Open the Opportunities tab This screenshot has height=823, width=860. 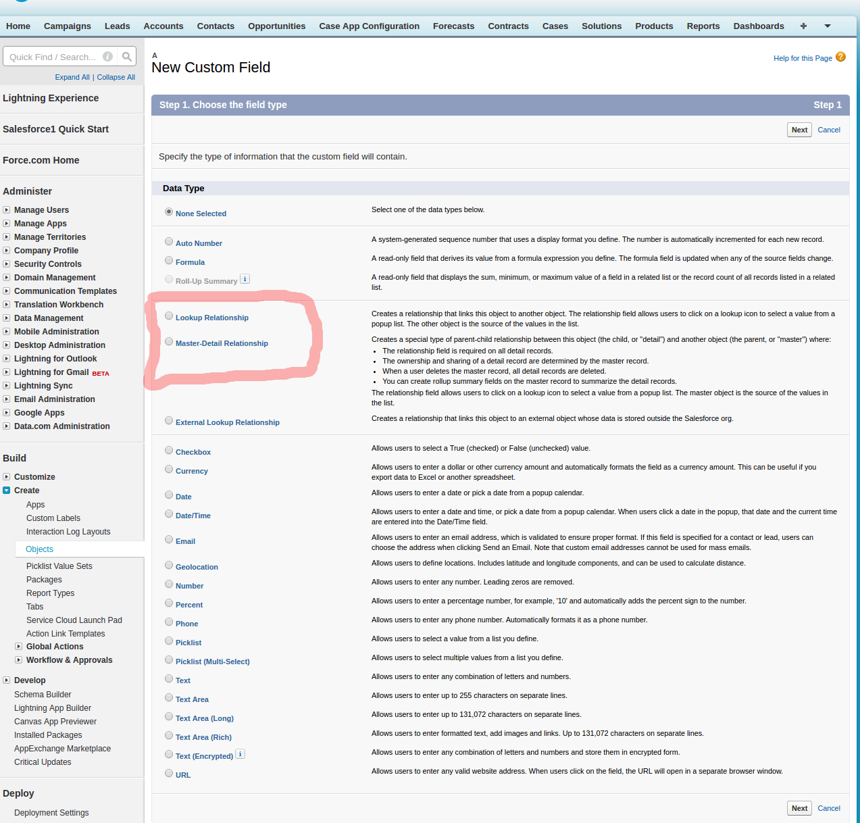click(276, 26)
